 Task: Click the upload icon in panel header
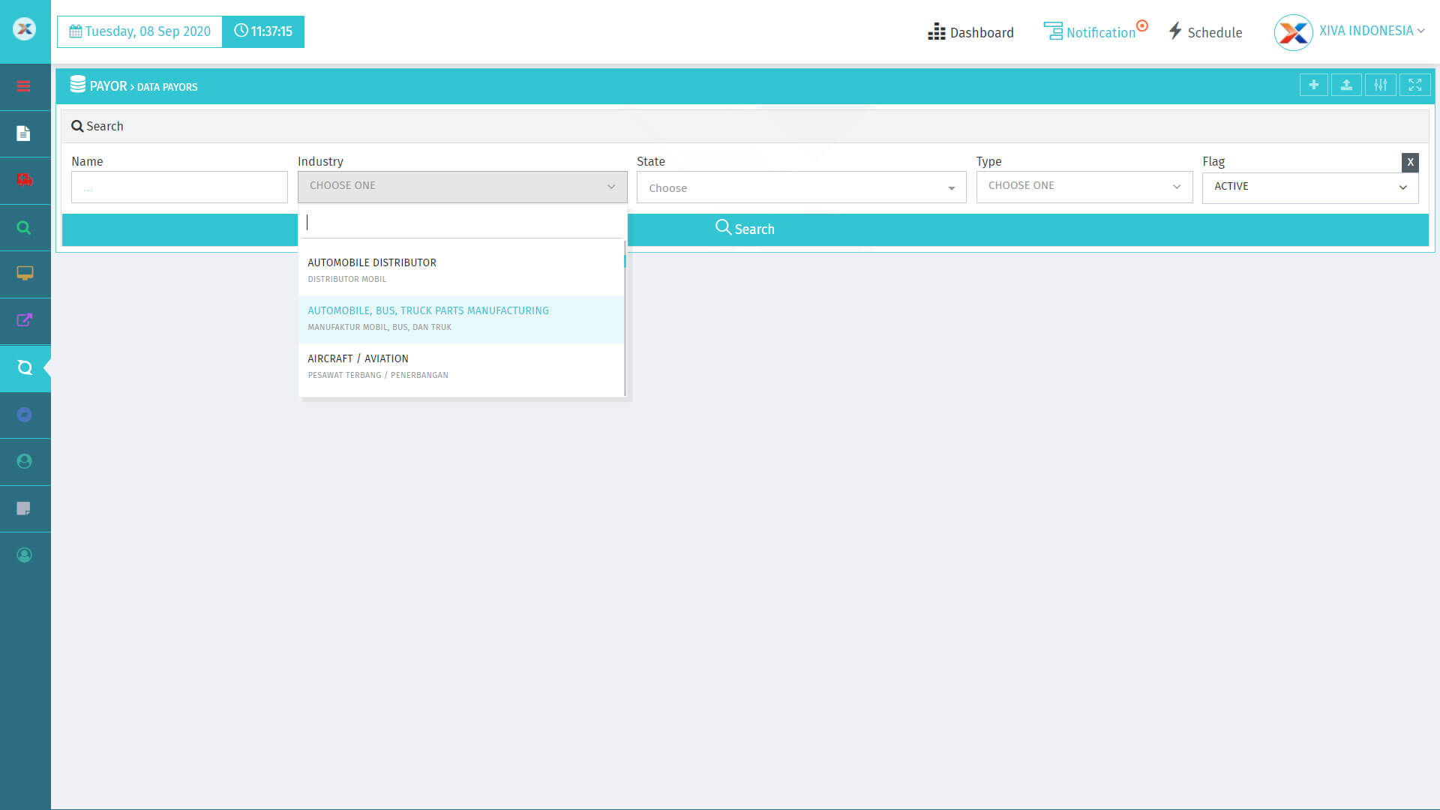click(1347, 85)
